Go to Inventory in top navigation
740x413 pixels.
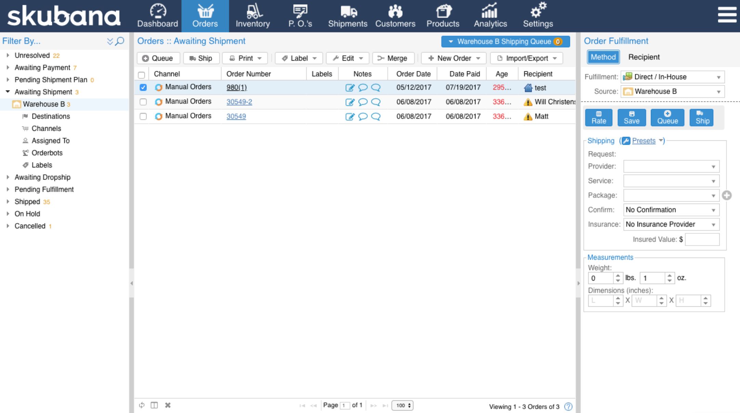253,16
